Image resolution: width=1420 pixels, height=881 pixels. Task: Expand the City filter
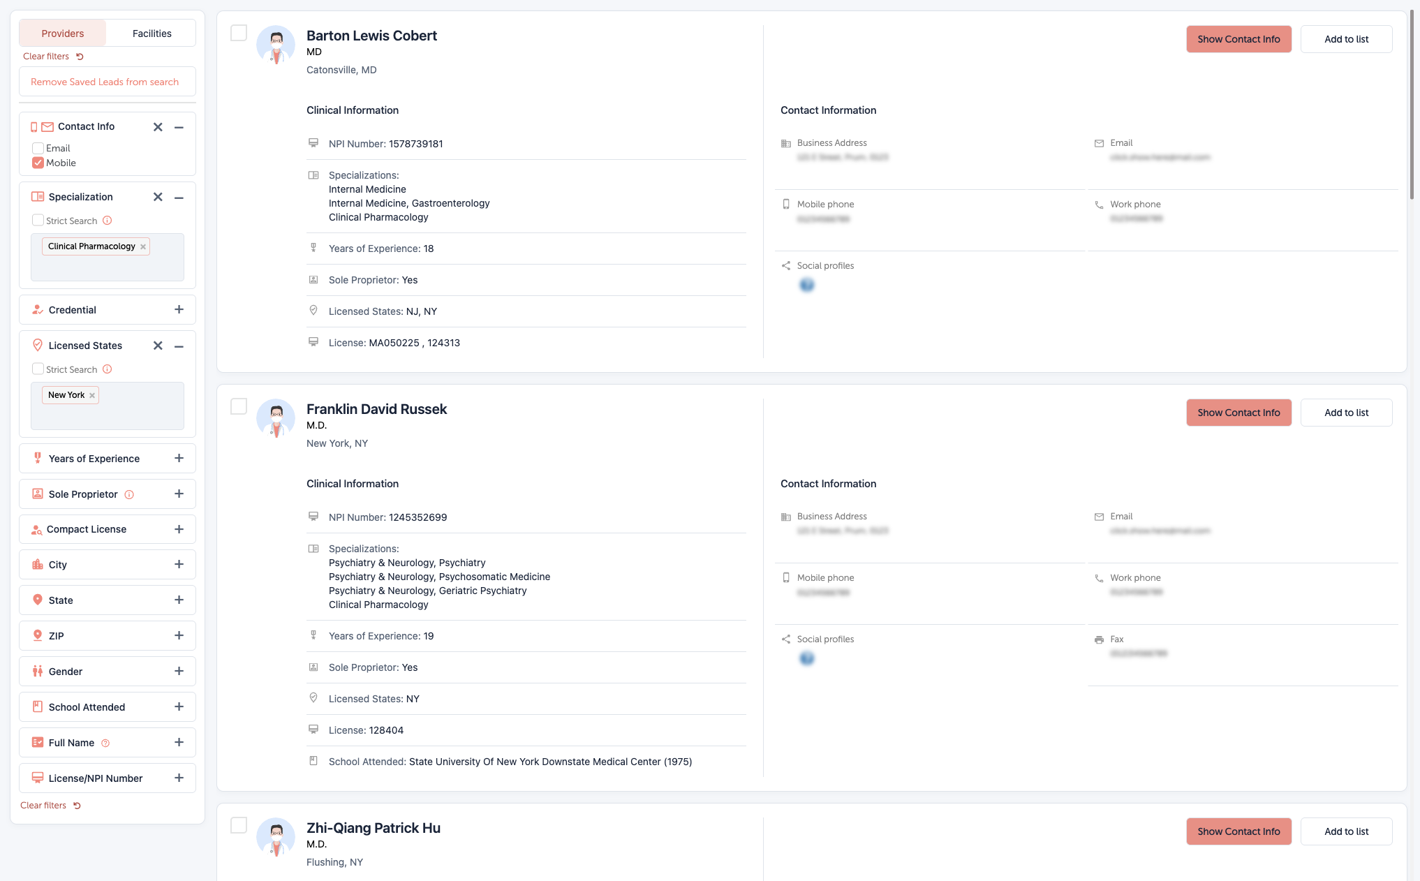179,565
